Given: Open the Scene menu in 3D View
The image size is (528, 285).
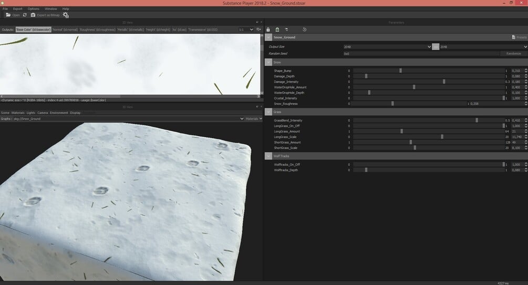Looking at the screenshot, I should coord(5,113).
